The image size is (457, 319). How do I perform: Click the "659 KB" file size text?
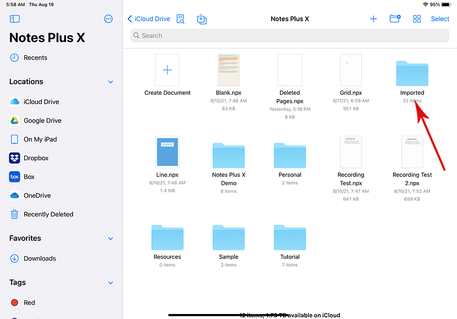(412, 199)
